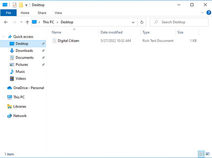Click the Properties icon in quick access toolbar

point(14,5)
